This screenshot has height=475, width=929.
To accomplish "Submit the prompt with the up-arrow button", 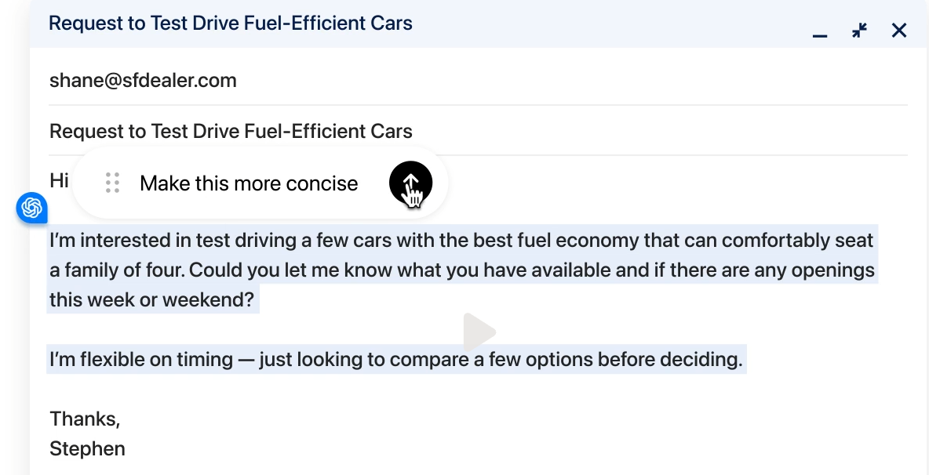I will coord(410,183).
